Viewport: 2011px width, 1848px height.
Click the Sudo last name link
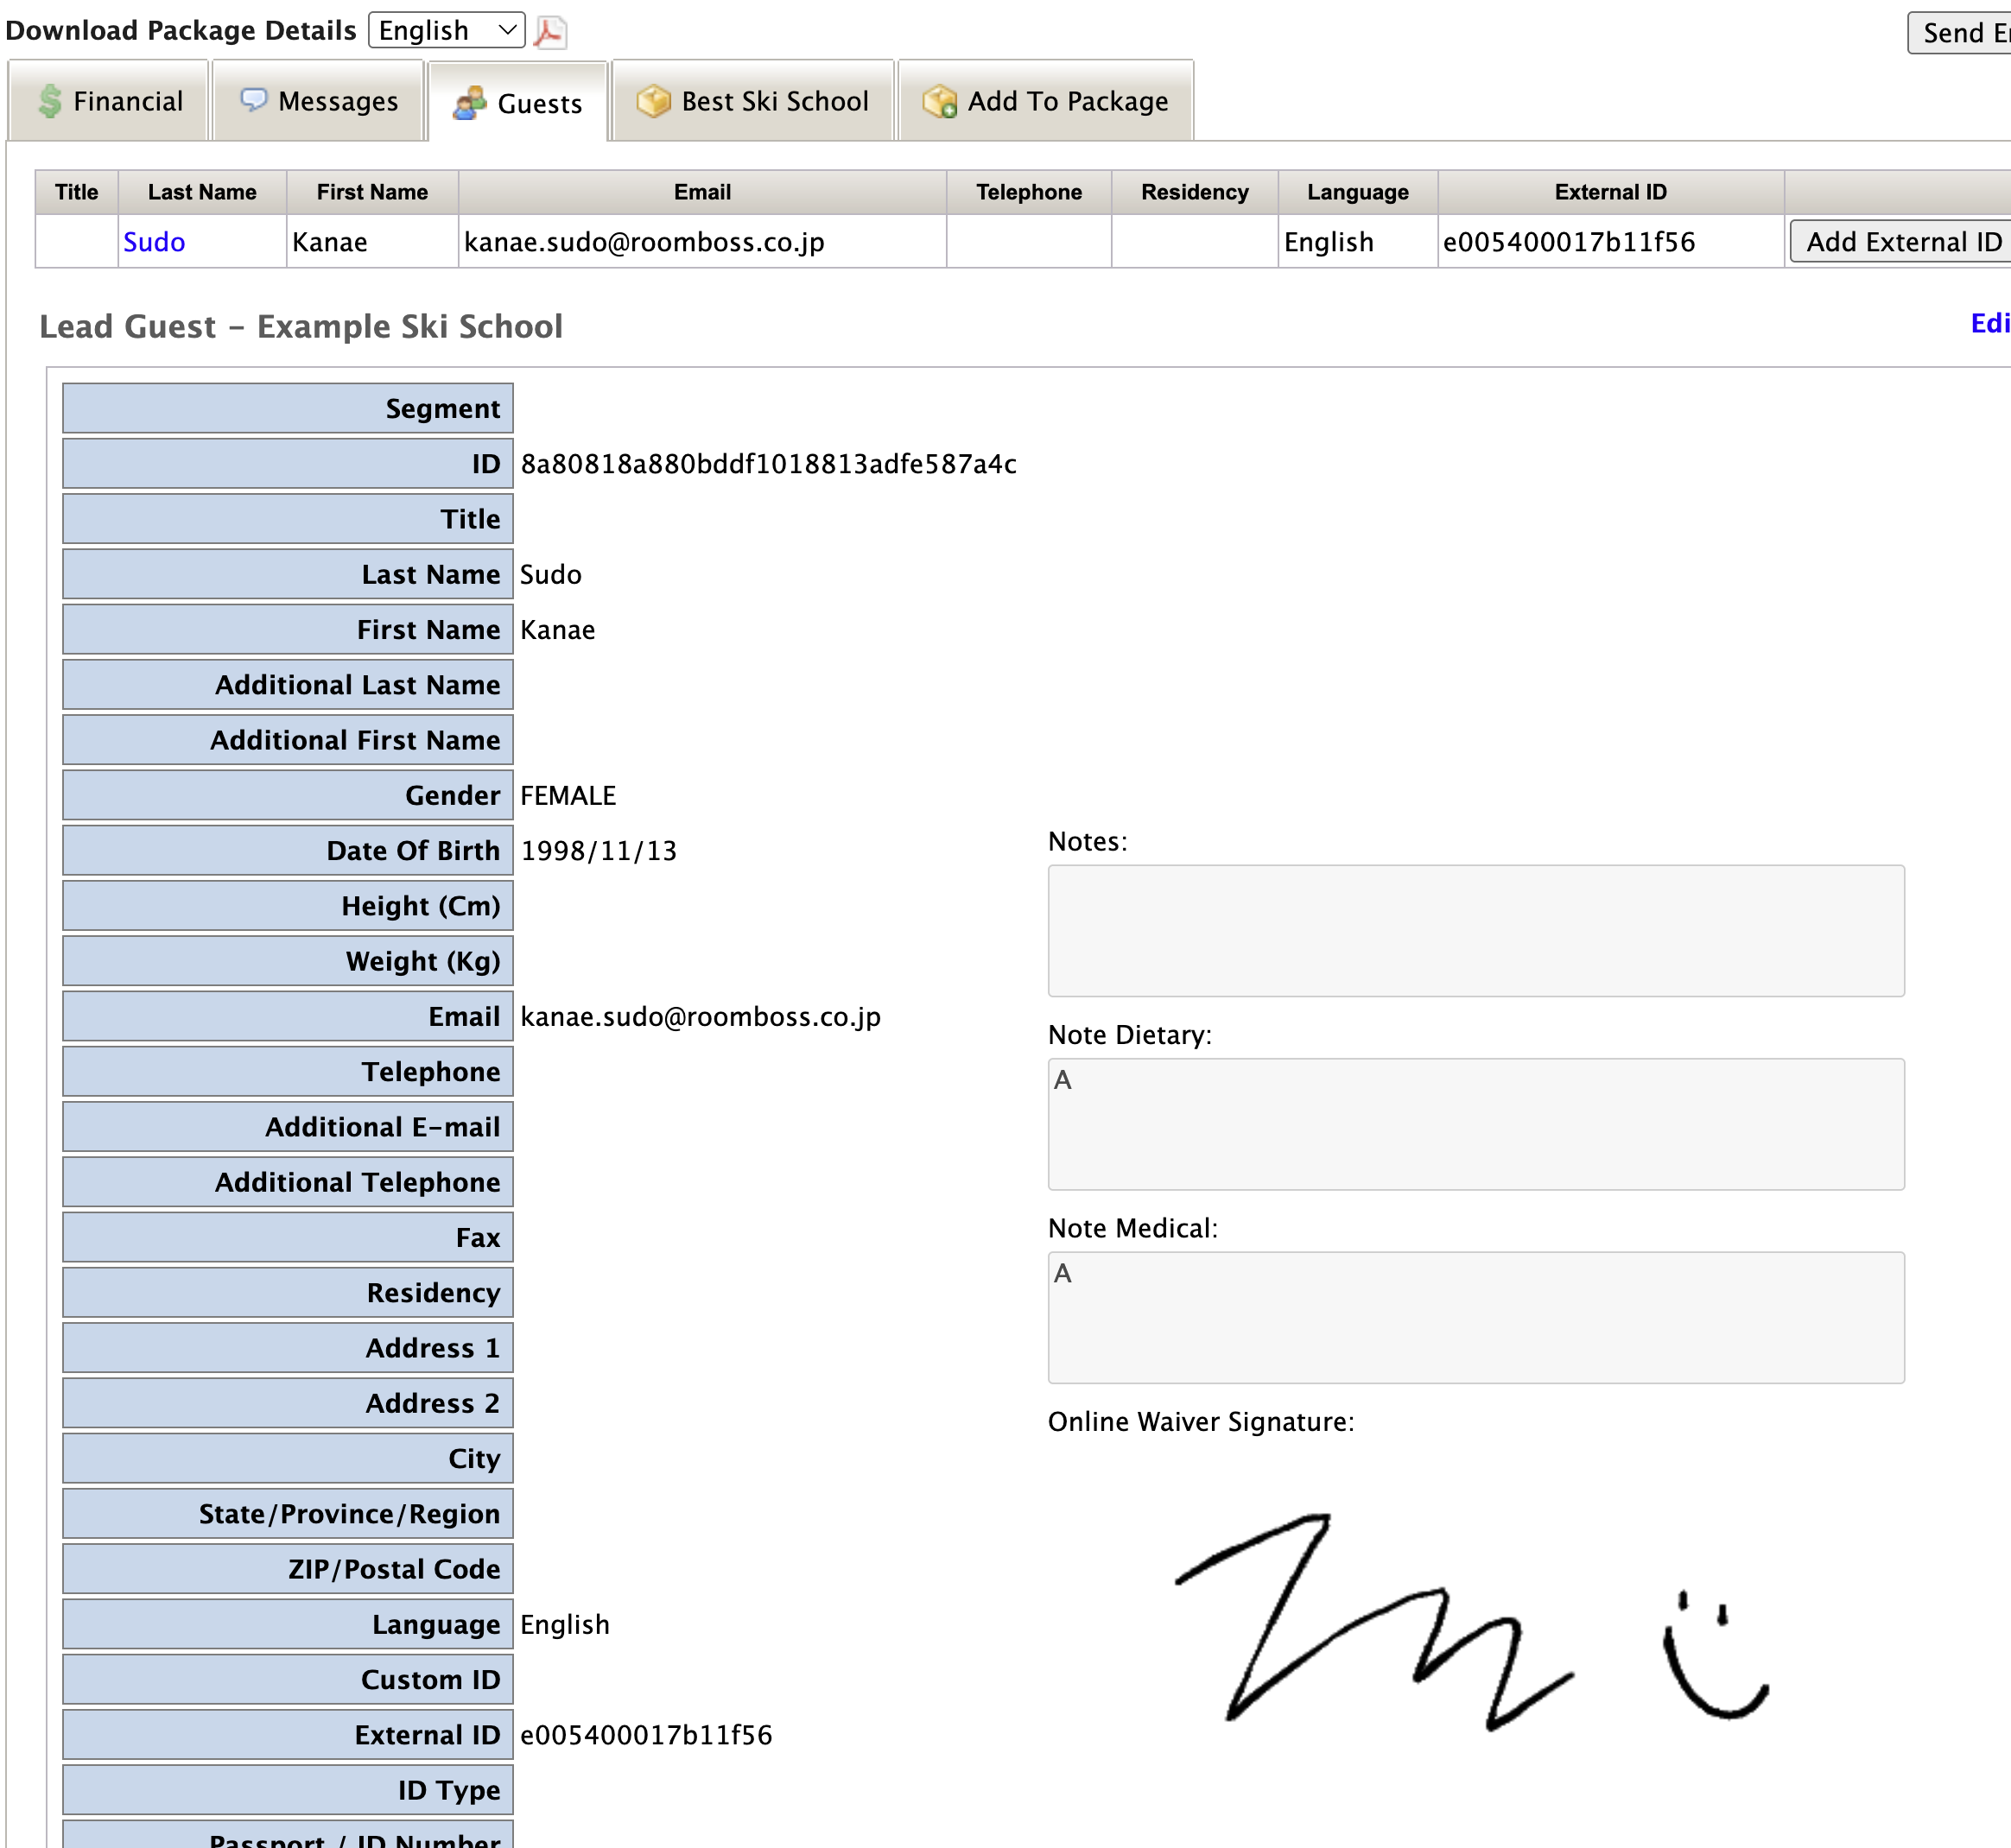(154, 242)
